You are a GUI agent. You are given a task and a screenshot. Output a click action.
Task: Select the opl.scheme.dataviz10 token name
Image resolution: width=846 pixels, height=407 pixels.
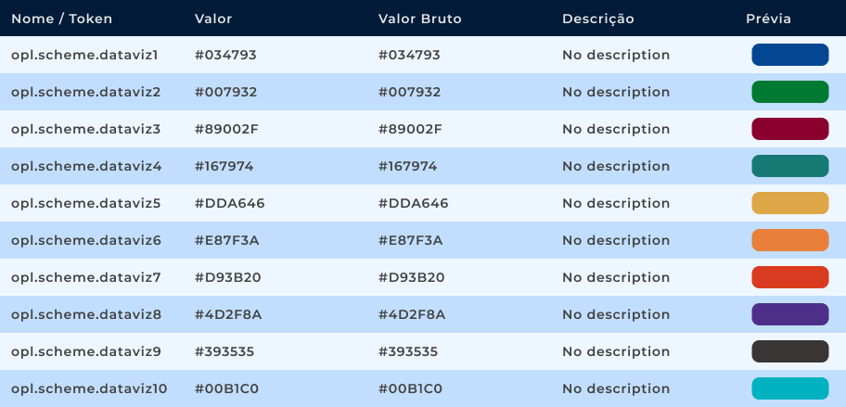pyautogui.click(x=89, y=388)
